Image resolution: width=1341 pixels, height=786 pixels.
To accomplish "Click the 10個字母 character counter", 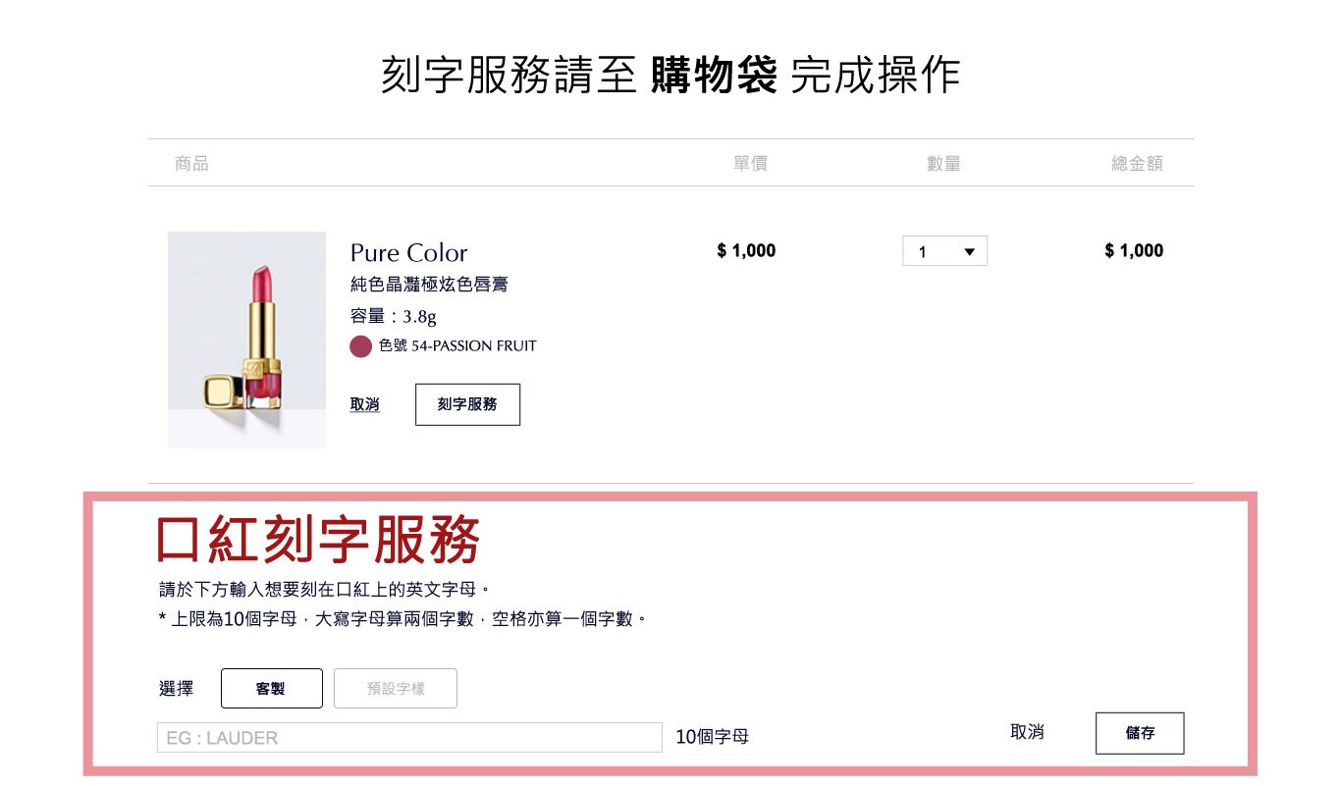I will pyautogui.click(x=712, y=736).
